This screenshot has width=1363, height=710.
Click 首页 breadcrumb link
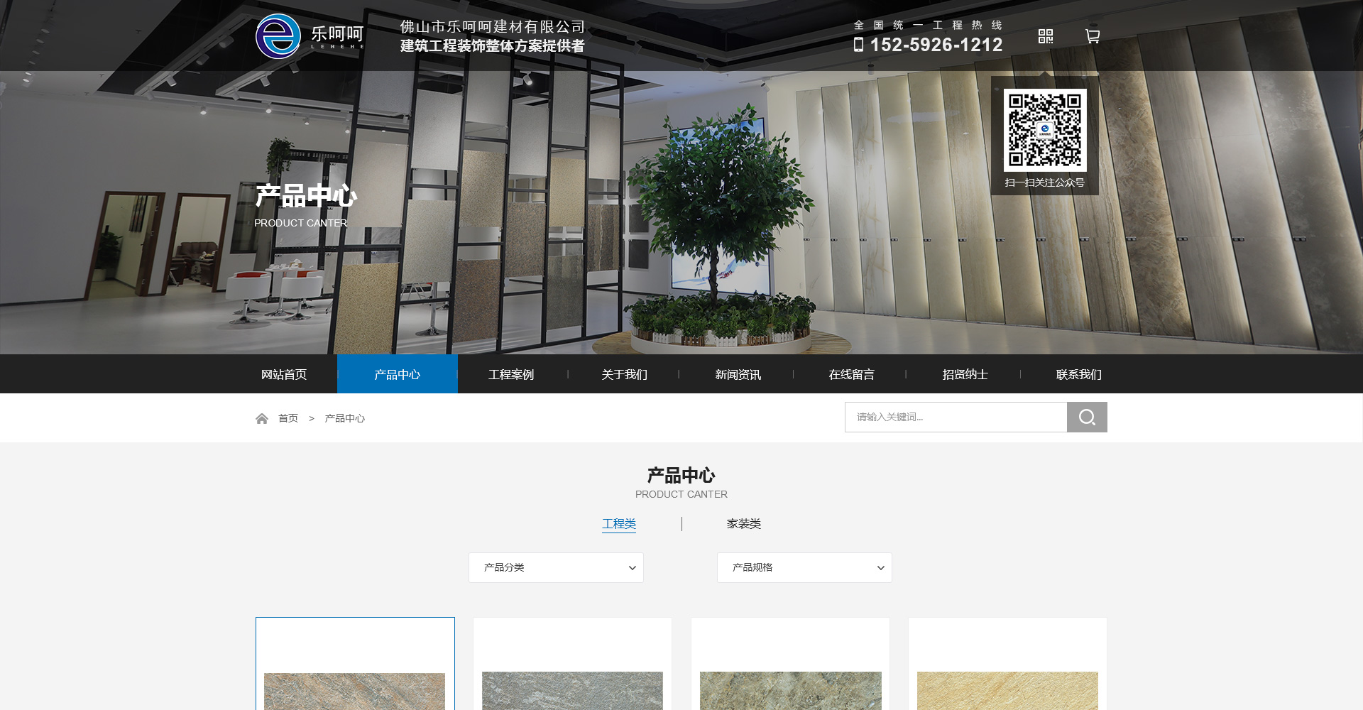pyautogui.click(x=288, y=418)
